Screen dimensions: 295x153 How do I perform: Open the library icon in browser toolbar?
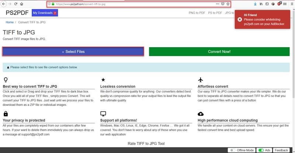[x=261, y=4]
